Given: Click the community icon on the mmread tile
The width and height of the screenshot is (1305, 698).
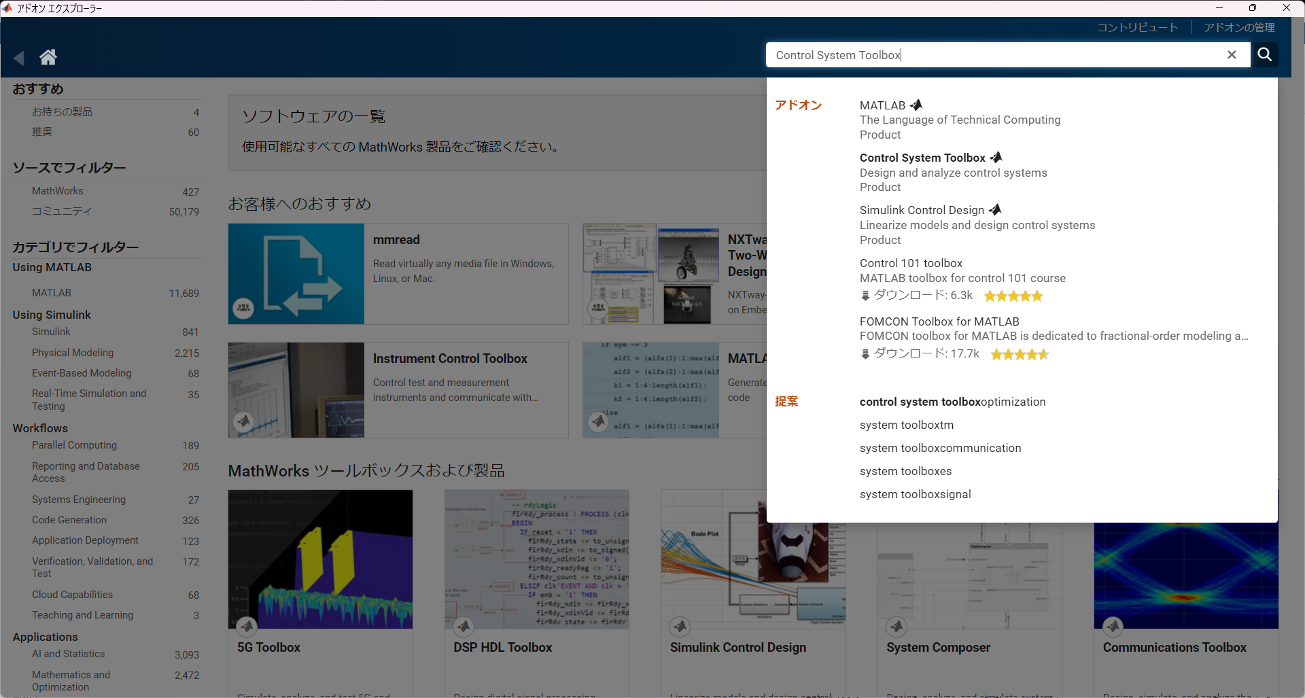Looking at the screenshot, I should [243, 308].
